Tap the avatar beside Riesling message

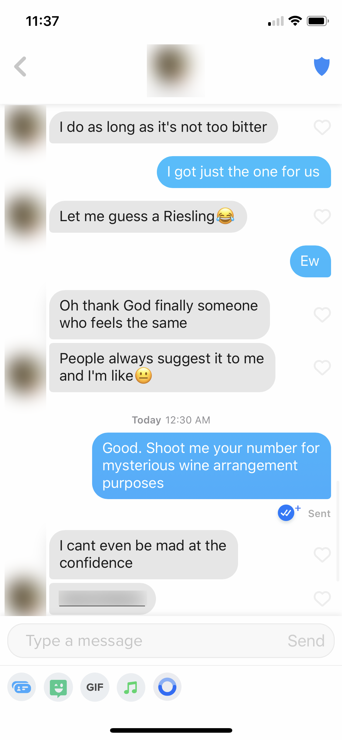(x=26, y=217)
